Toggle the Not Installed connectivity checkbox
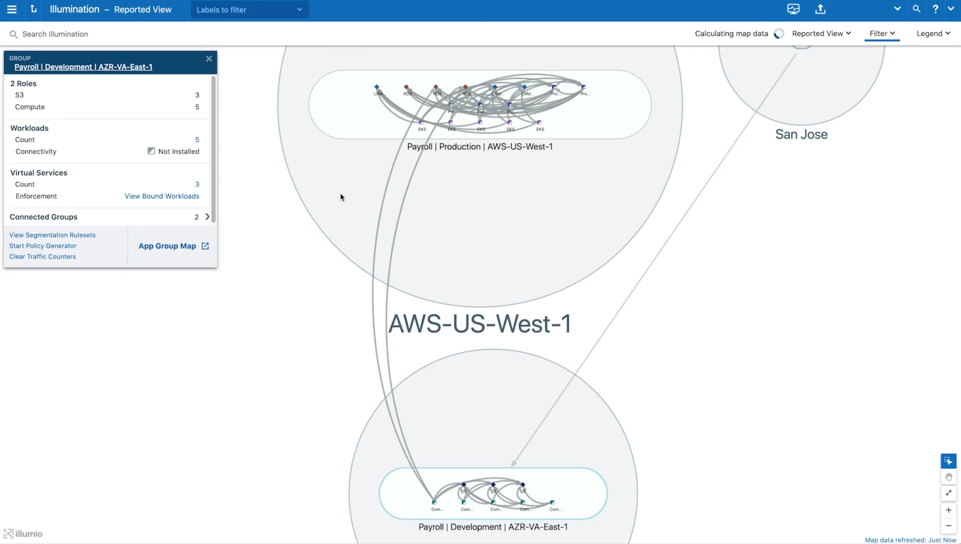The height and width of the screenshot is (544, 961). pos(151,151)
